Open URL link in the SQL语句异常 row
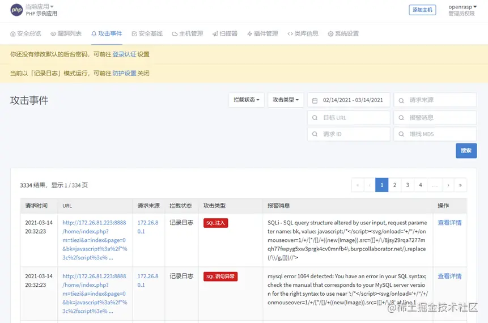 [x=95, y=294]
